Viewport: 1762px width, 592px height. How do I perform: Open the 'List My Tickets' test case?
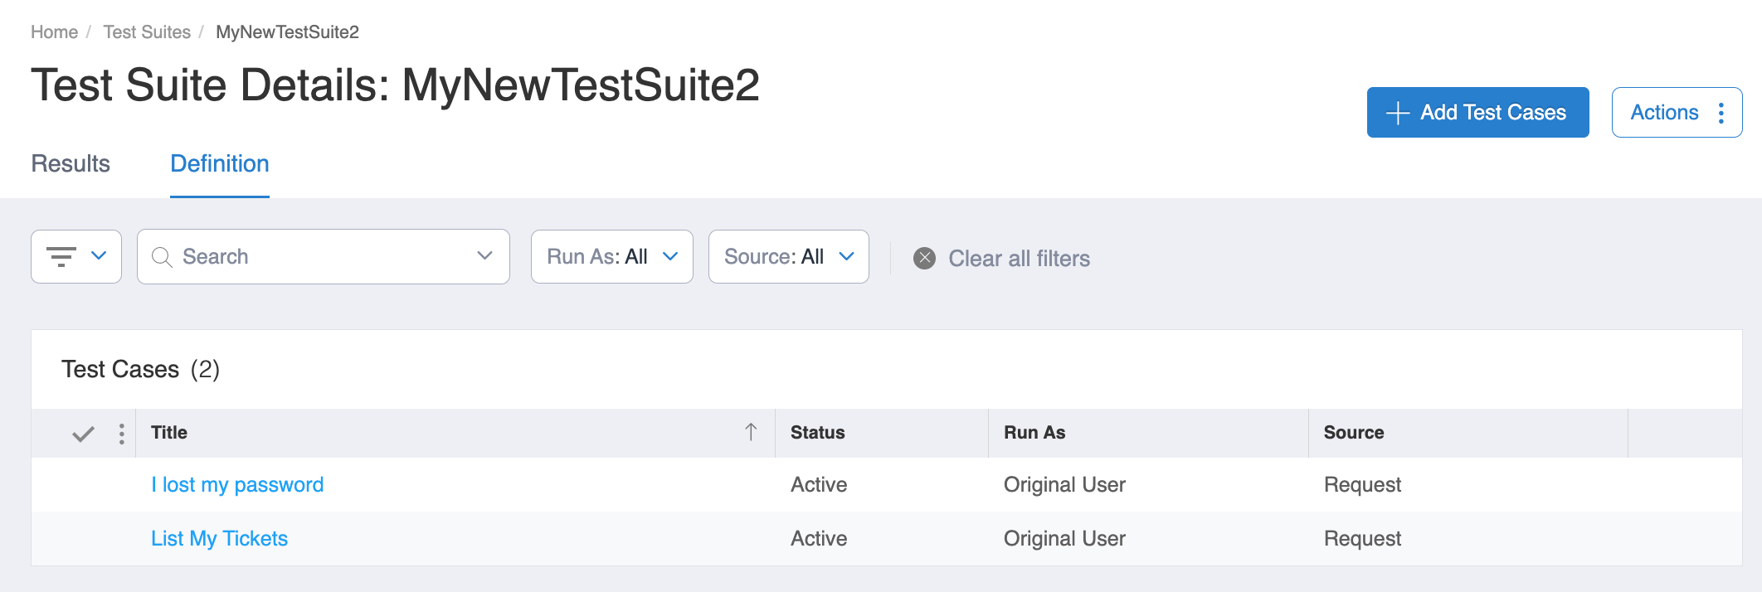[219, 539]
